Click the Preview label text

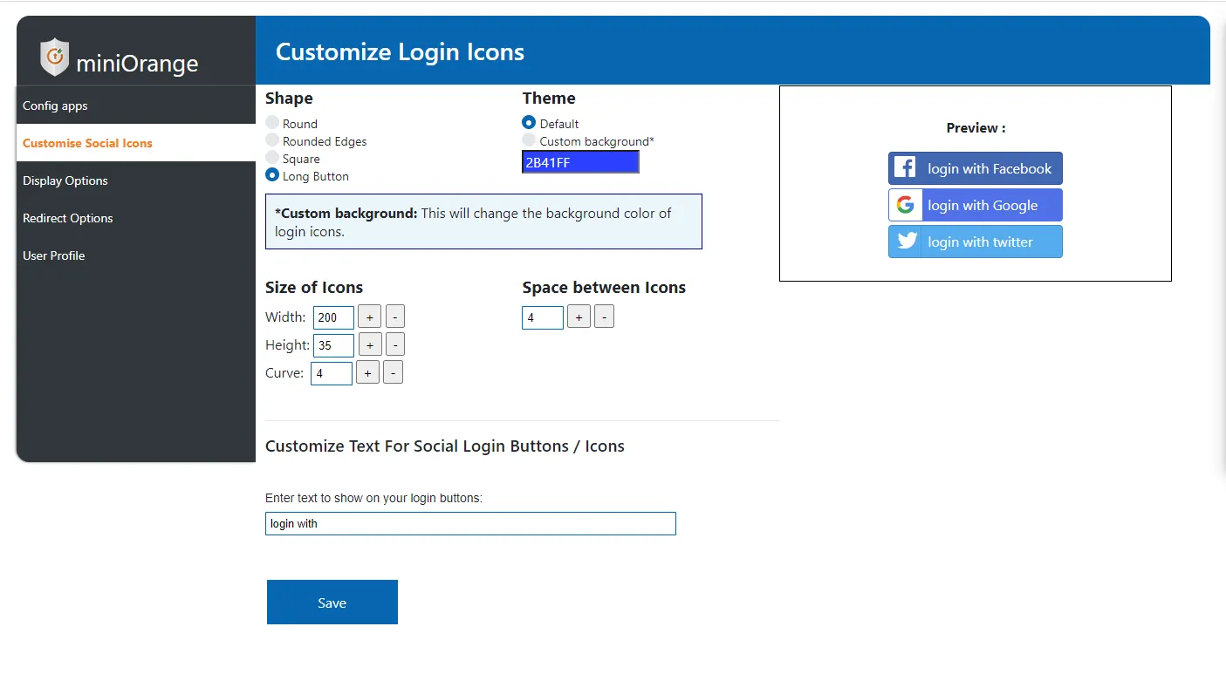pos(976,127)
